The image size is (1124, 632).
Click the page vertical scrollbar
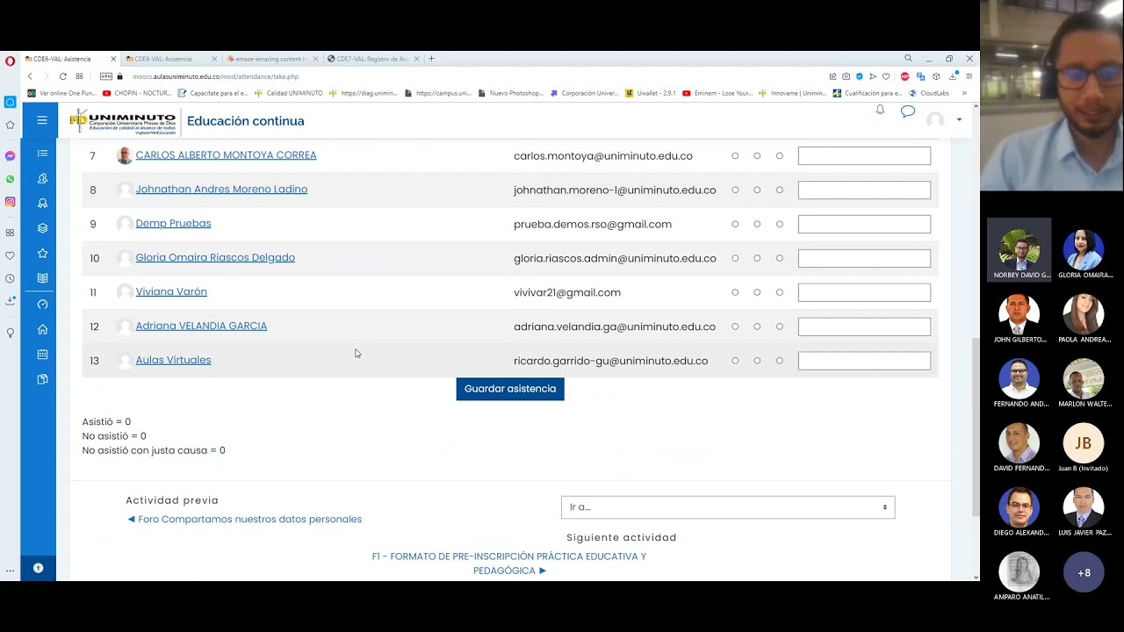point(976,426)
